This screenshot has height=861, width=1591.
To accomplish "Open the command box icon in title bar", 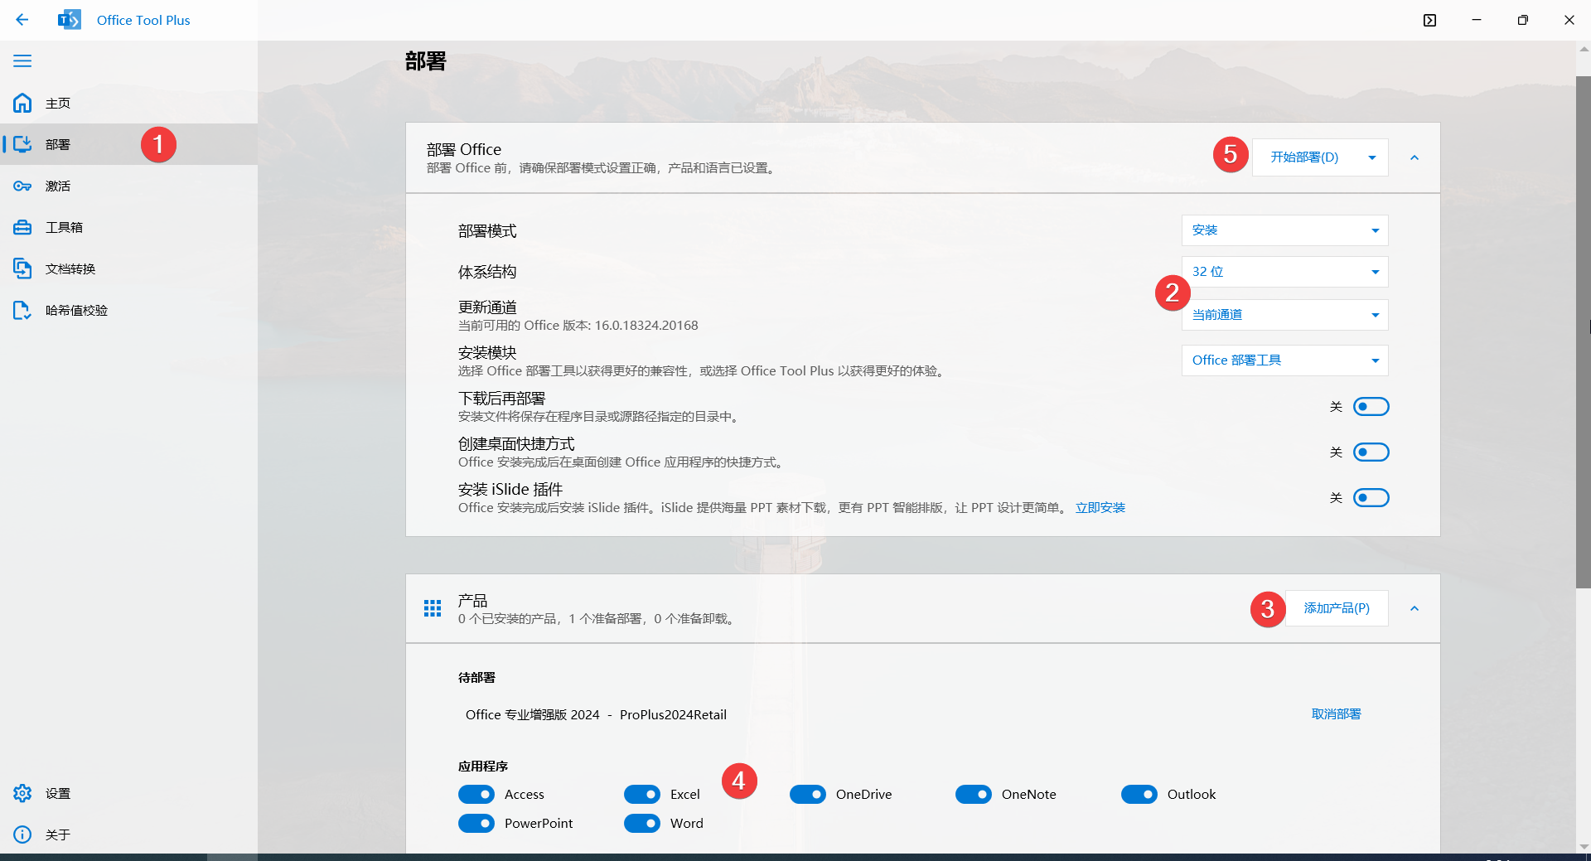I will (1429, 20).
